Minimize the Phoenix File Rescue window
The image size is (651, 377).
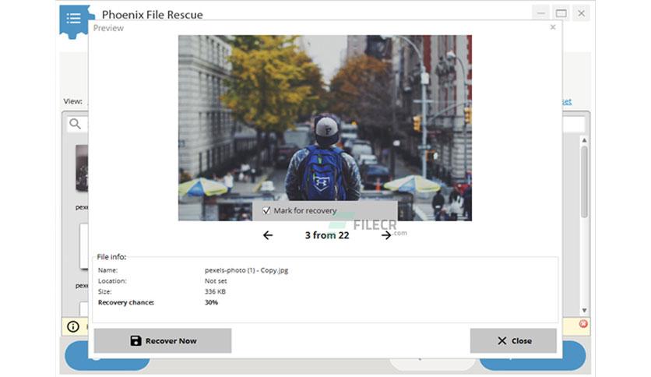click(540, 13)
